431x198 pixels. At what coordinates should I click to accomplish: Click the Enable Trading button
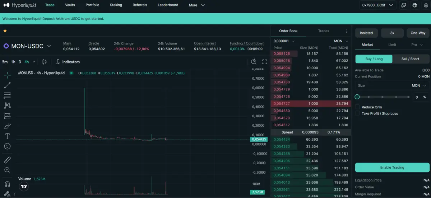[392, 168]
